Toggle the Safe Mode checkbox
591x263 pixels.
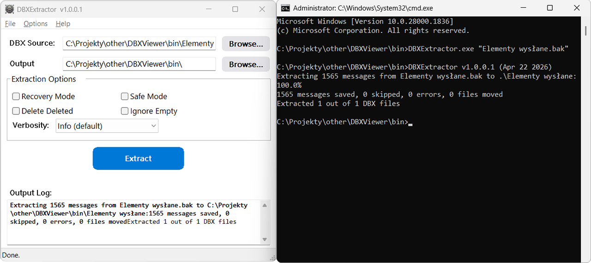click(125, 96)
